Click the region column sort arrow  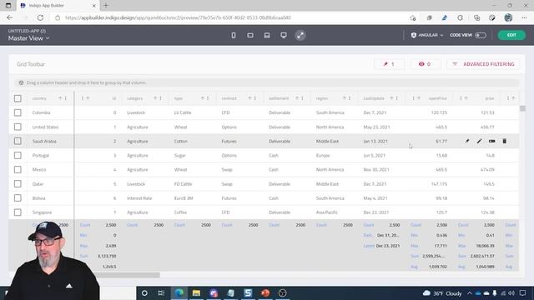pos(344,98)
